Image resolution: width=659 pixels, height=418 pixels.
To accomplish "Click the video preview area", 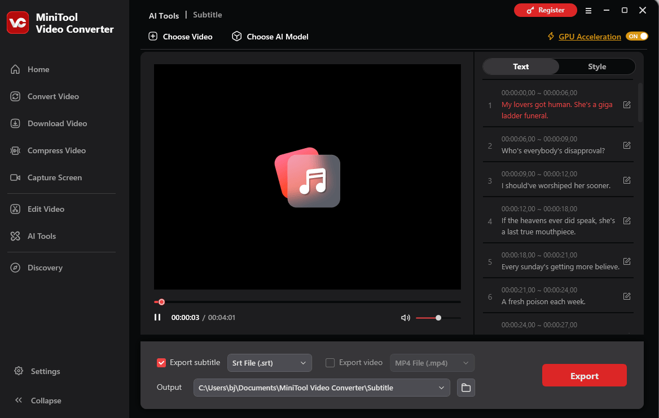I will coord(307,177).
